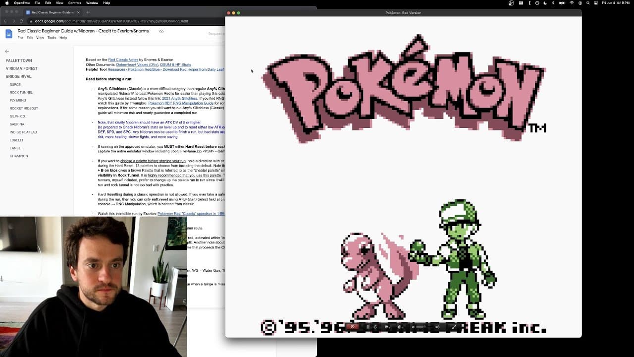The image size is (634, 357).
Task: Jump to LANCE in the outline
Action: coord(15,148)
